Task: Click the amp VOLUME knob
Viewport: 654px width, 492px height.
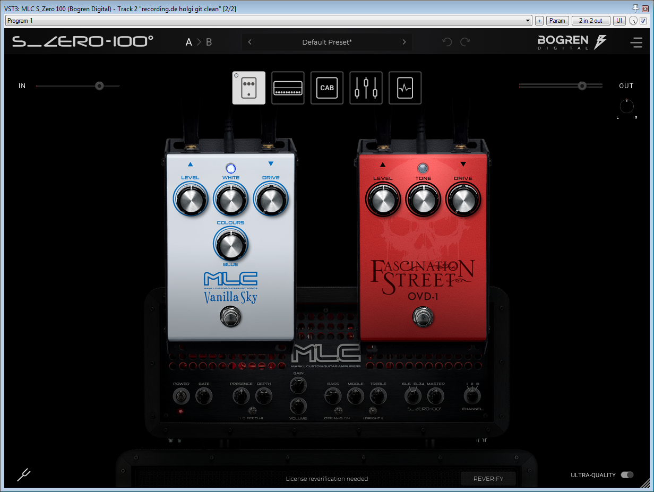Action: [298, 407]
